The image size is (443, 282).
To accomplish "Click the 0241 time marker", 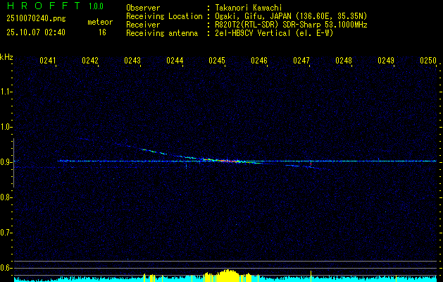I will 48,61.
